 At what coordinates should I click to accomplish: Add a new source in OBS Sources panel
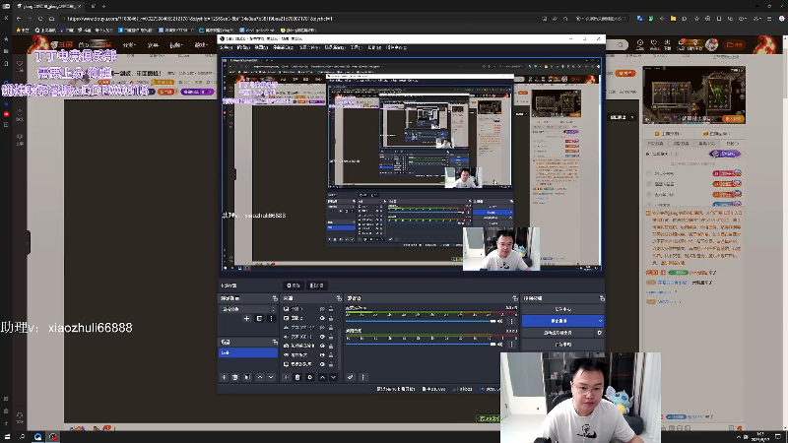click(286, 377)
